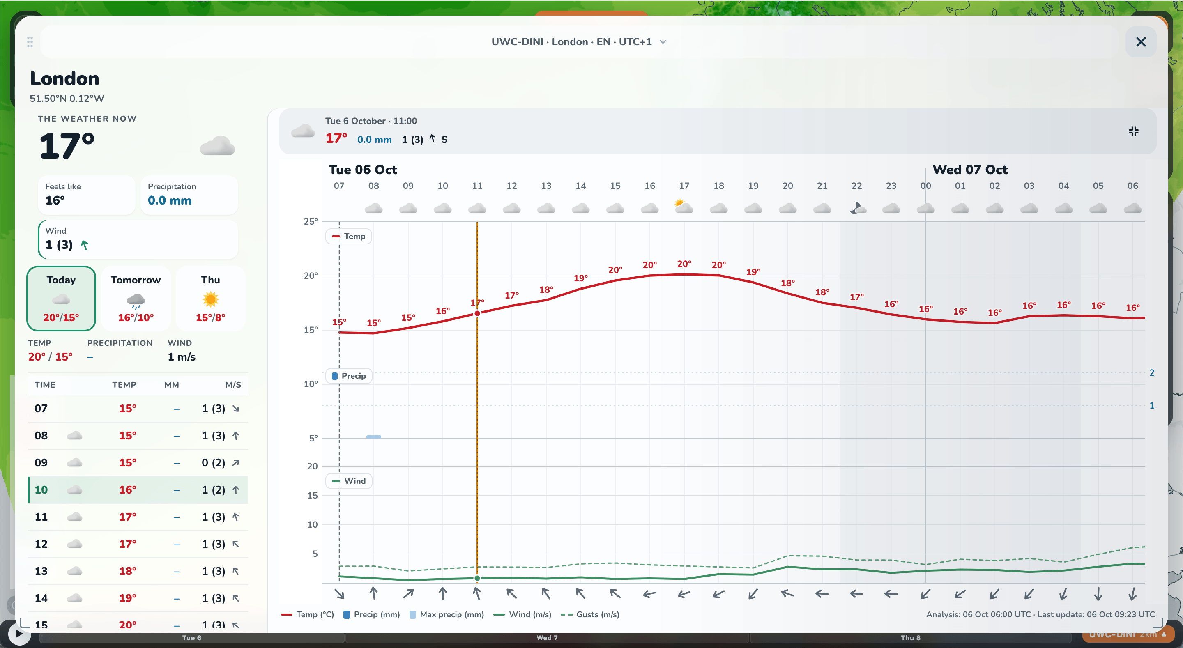Click the Precipitation 0.0 mm card
This screenshot has width=1183, height=648.
click(x=189, y=195)
